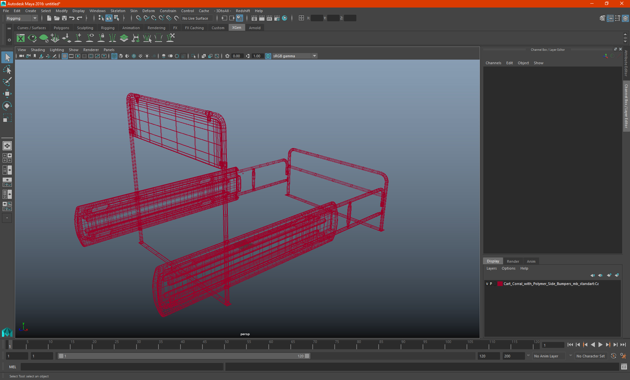Open the Skeleton menu
Viewport: 630px width, 380px height.
click(x=117, y=11)
